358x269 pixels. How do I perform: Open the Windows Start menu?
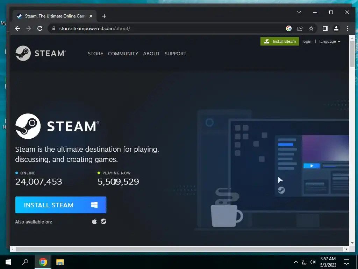pos(8,262)
